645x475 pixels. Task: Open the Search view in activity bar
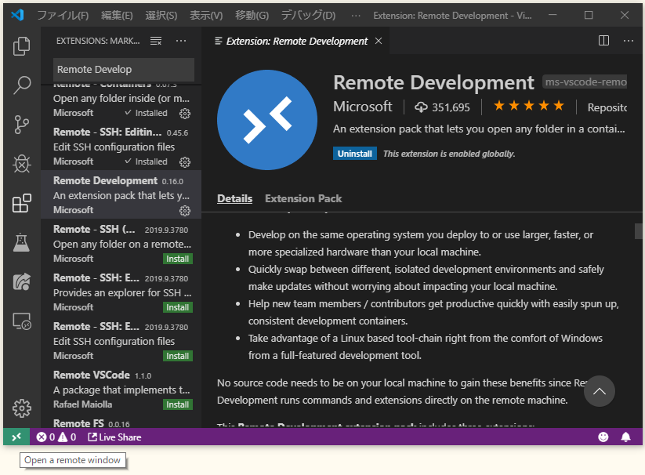(21, 85)
